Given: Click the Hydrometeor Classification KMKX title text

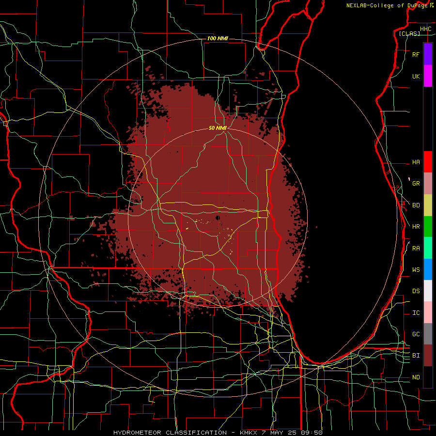Looking at the screenshot, I should coord(218,433).
